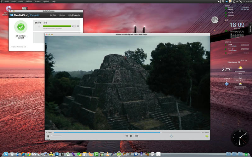252x157 pixels.
Task: Click the volume speaker tray icon
Action: click(219, 2)
